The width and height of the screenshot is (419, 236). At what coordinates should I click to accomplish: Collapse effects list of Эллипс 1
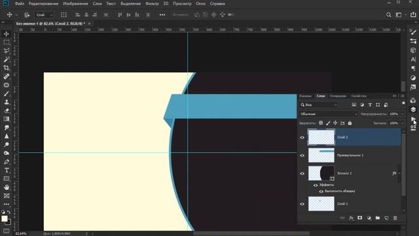(399, 173)
